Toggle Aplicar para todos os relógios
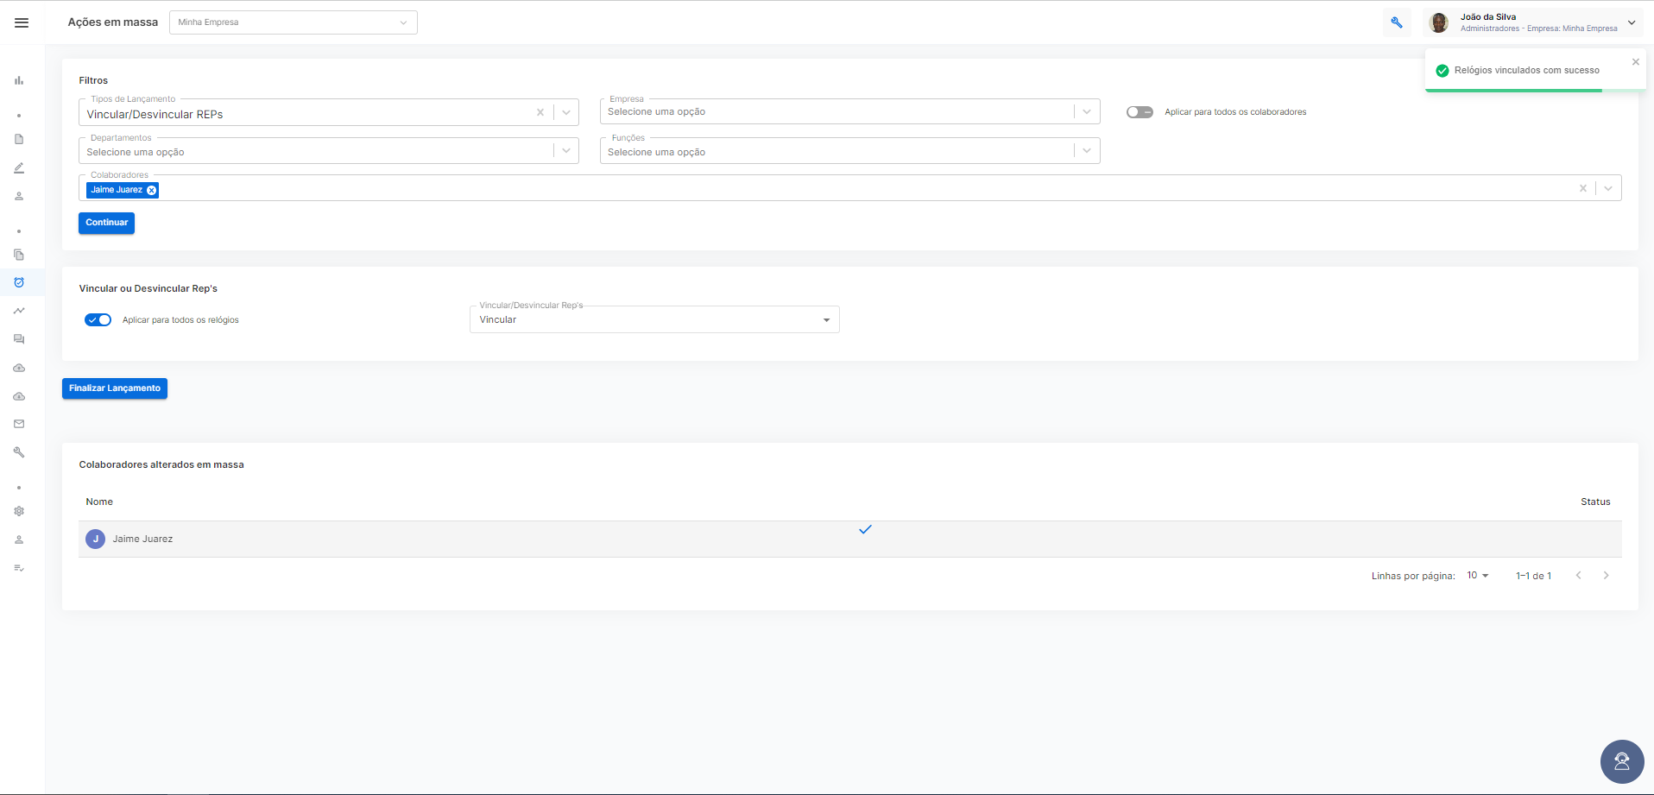Viewport: 1654px width, 795px height. [x=98, y=320]
